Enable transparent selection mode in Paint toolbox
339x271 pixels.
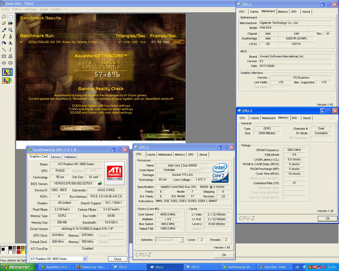point(7,80)
